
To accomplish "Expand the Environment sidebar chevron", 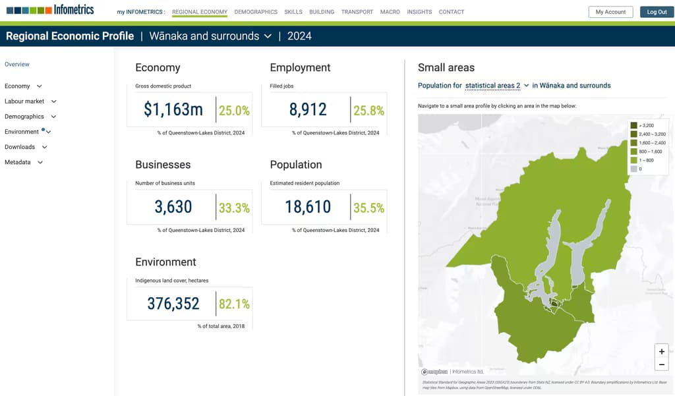I will (x=49, y=132).
